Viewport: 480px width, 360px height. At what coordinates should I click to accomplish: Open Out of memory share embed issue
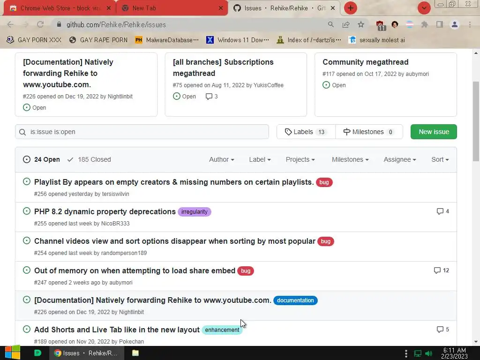135,271
